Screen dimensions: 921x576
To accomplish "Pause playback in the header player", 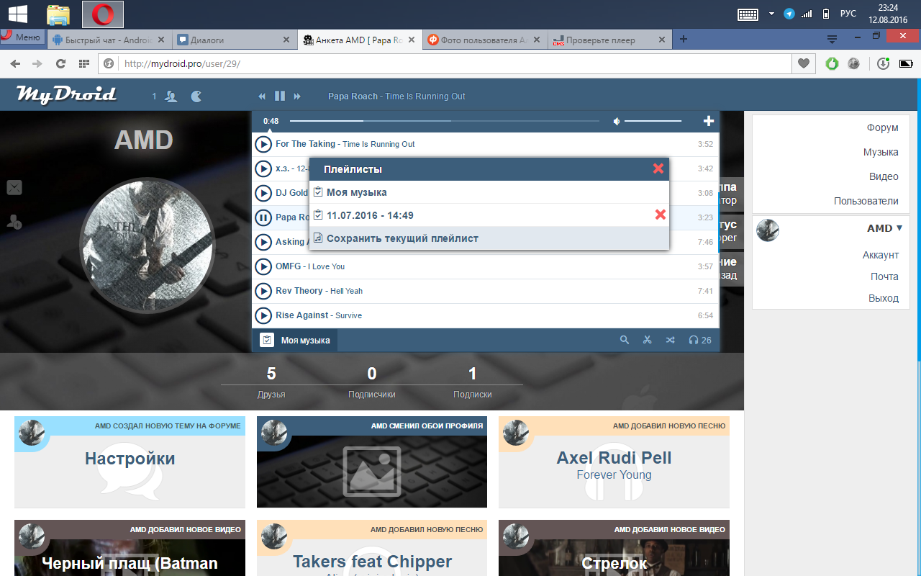I will (280, 96).
